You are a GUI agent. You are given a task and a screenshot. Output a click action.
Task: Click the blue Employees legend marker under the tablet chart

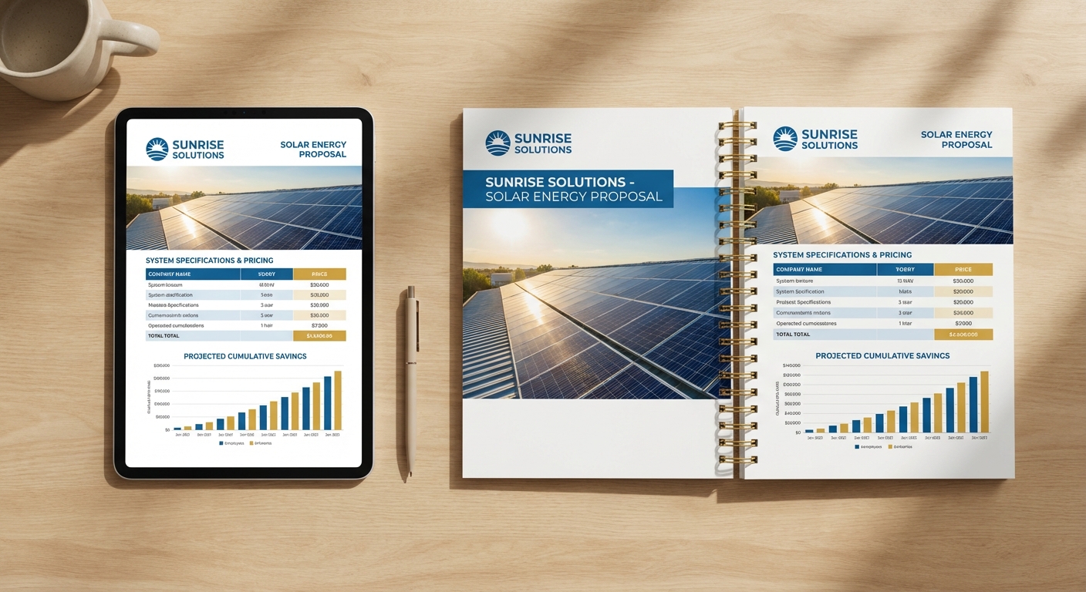[222, 442]
